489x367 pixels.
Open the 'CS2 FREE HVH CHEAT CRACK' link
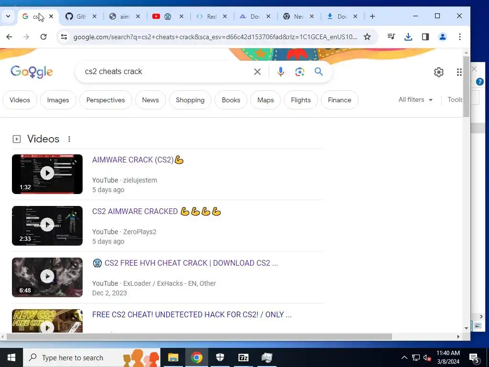click(x=185, y=263)
